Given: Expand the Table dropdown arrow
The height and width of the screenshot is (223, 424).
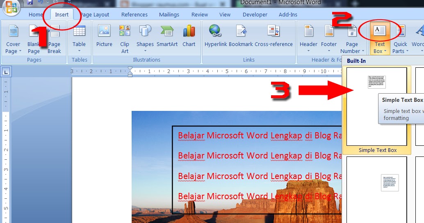Looking at the screenshot, I should pyautogui.click(x=79, y=51).
